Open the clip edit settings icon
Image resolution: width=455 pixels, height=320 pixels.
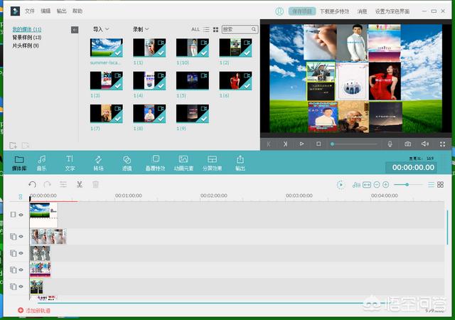coord(63,184)
